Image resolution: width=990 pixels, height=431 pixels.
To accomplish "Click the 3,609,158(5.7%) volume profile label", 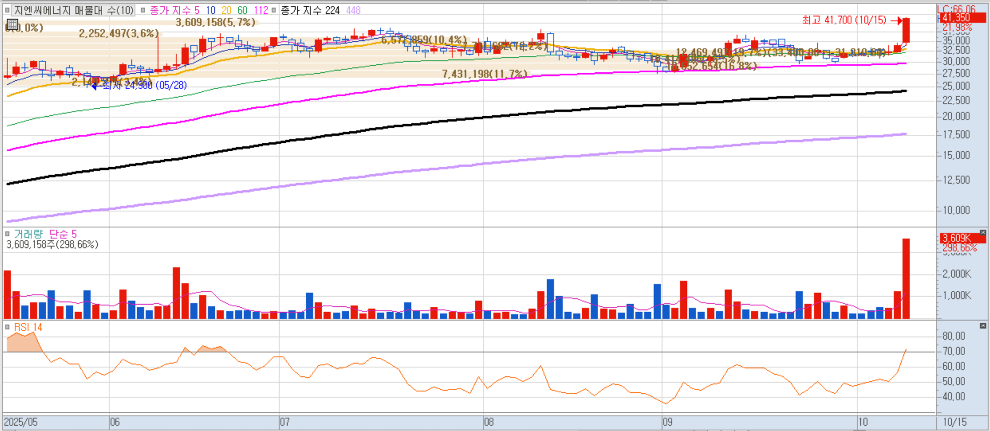I will [215, 22].
